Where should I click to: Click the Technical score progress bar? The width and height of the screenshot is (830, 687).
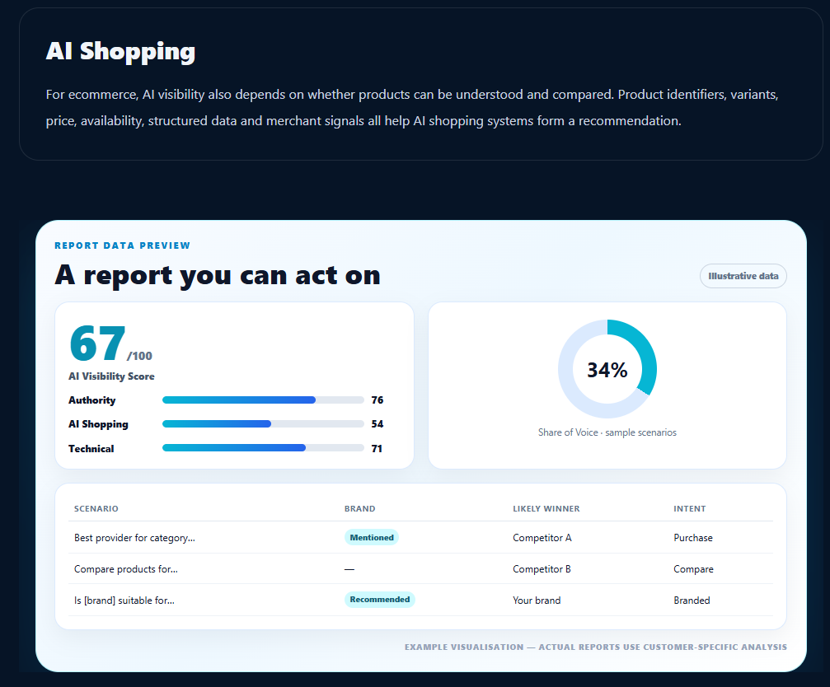(x=263, y=448)
